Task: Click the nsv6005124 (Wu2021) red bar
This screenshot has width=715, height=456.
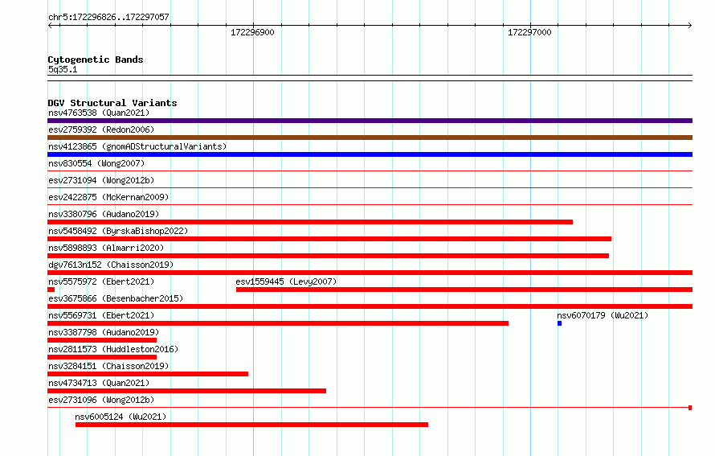Action: (x=251, y=425)
